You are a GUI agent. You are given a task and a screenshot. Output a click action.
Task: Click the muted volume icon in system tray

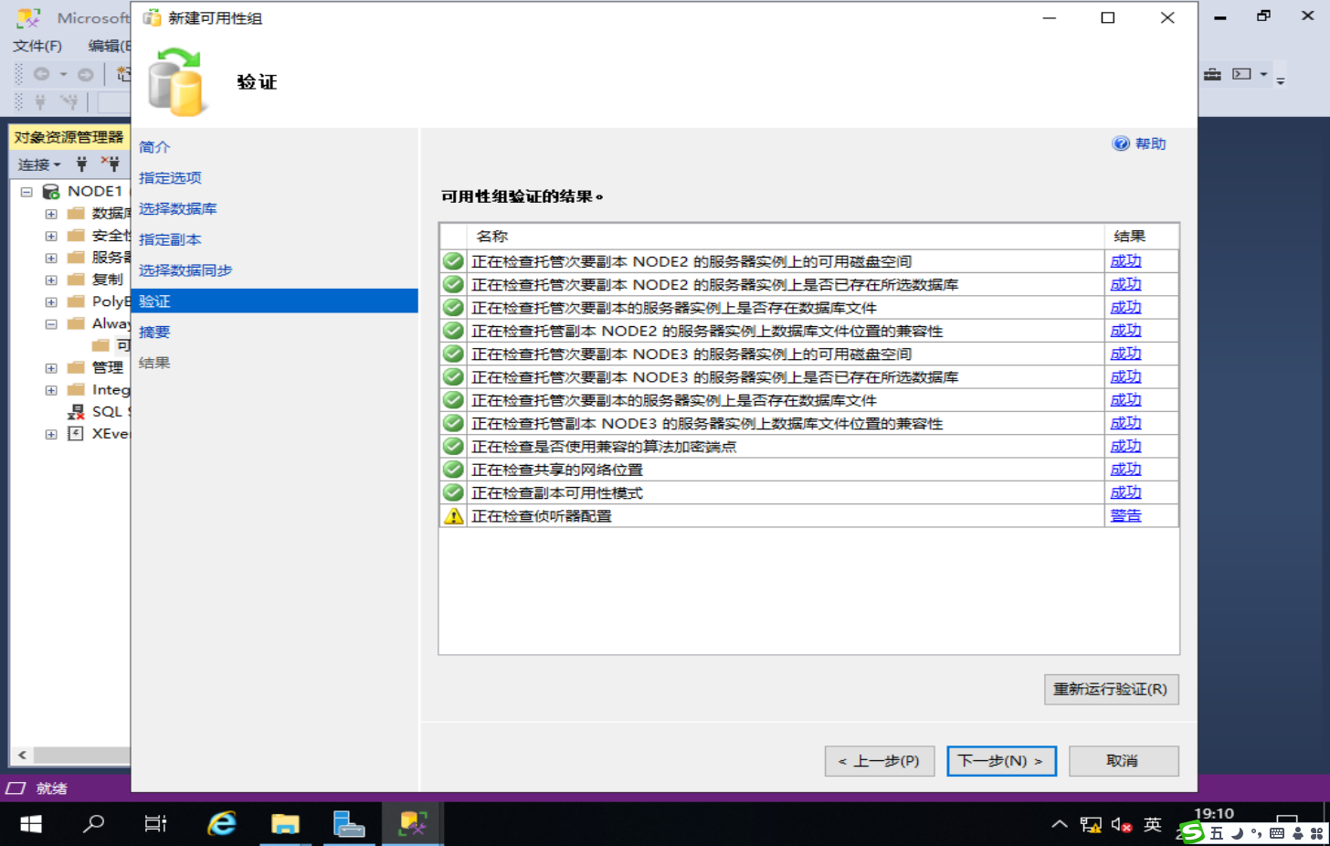(1122, 825)
